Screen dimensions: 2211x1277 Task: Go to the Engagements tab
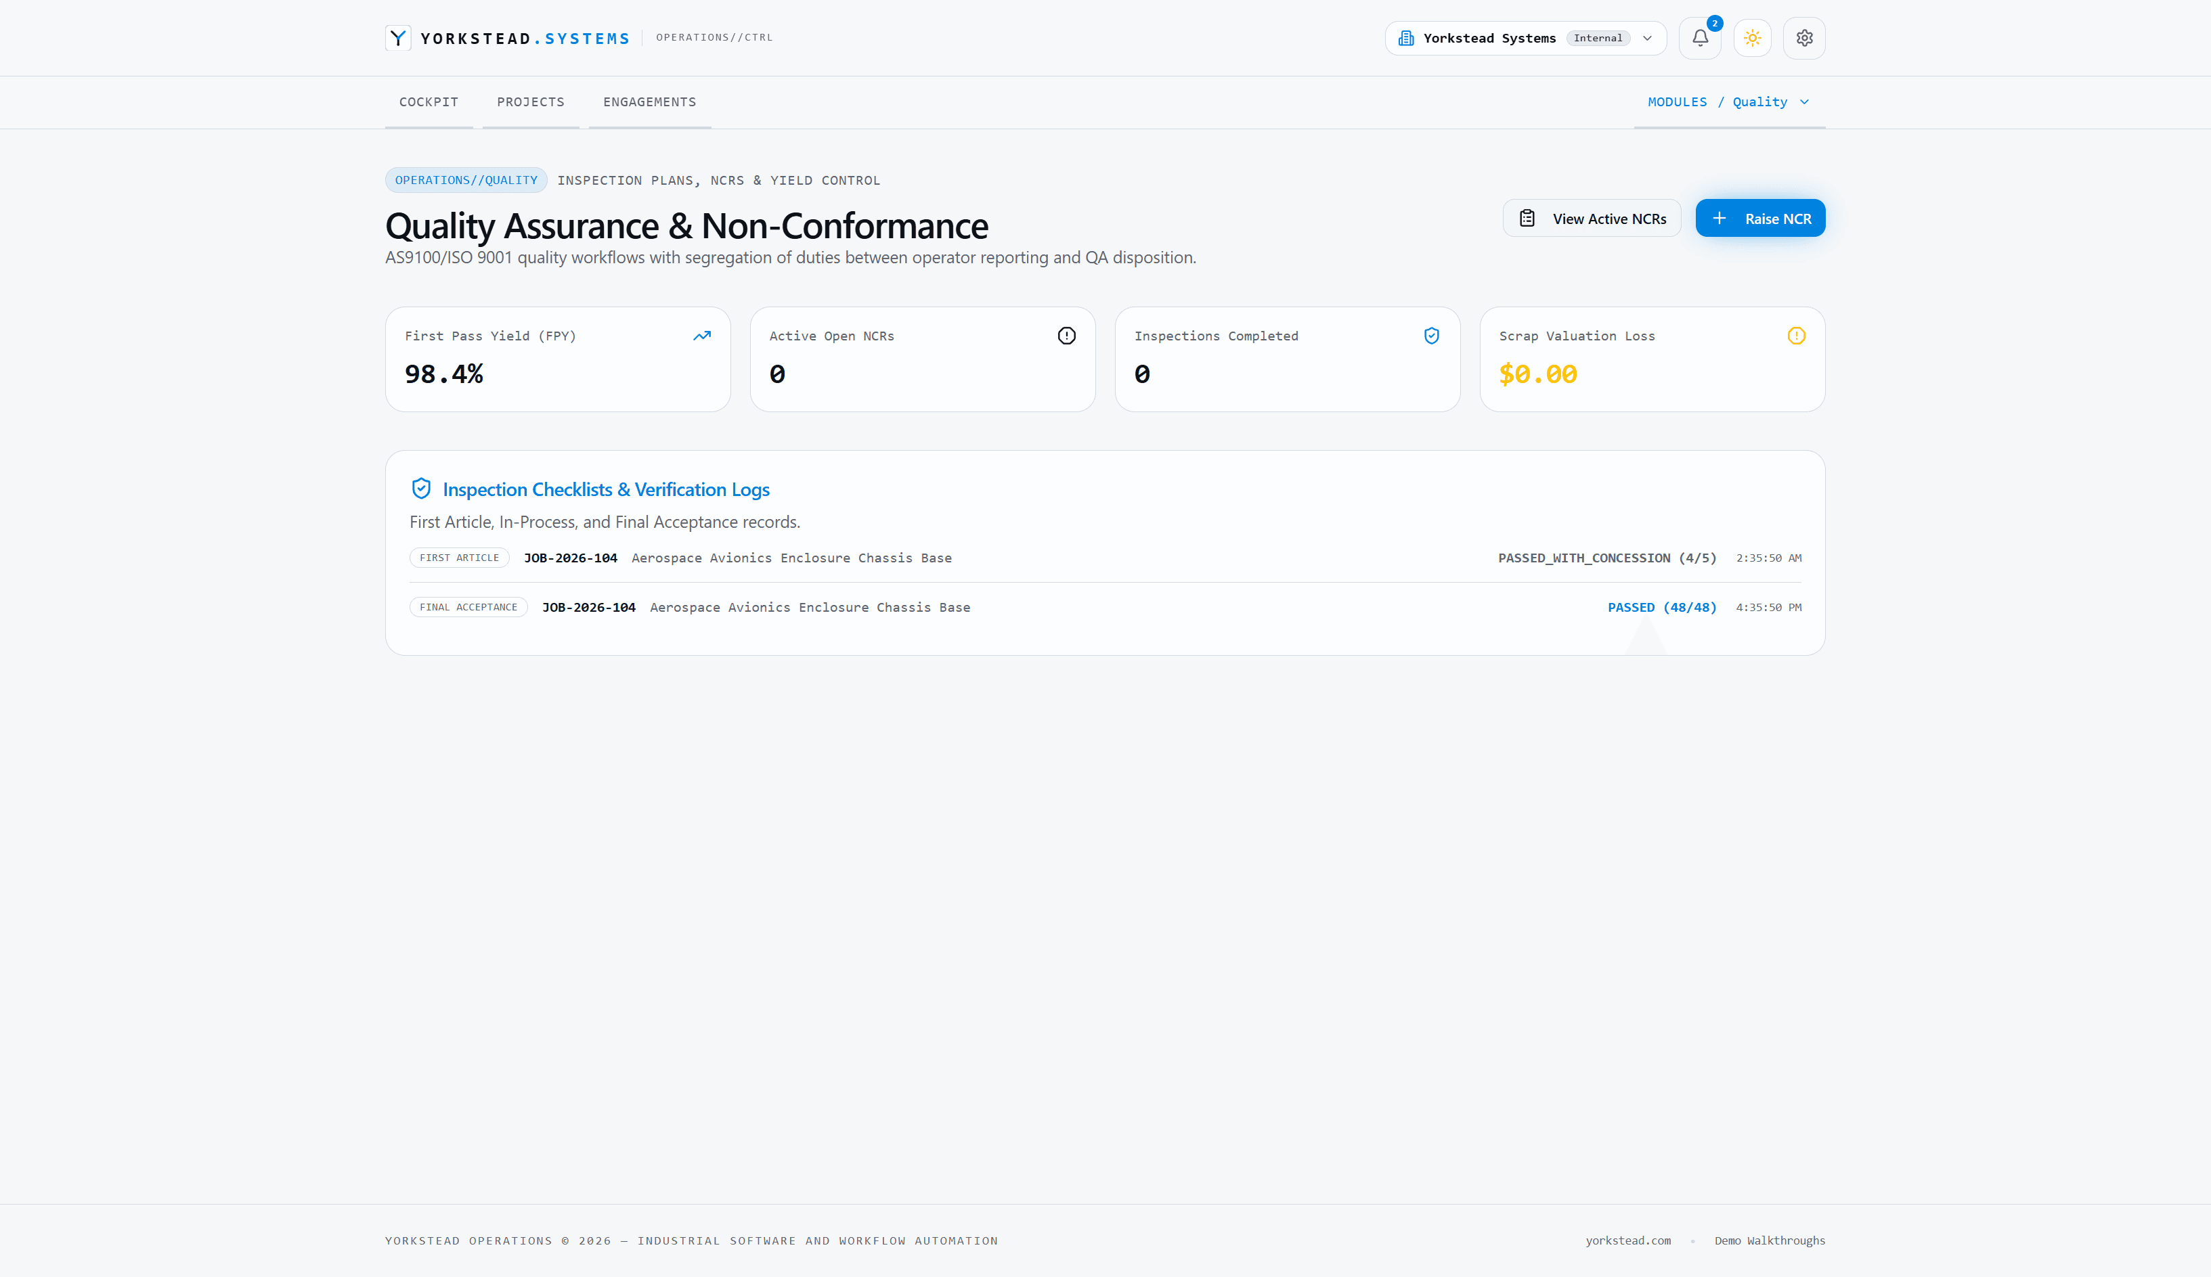pos(649,102)
